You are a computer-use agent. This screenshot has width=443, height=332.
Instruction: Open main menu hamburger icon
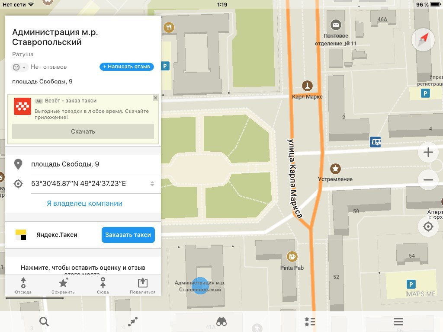(398, 321)
